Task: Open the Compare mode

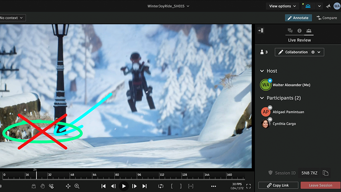Action: coord(327,18)
